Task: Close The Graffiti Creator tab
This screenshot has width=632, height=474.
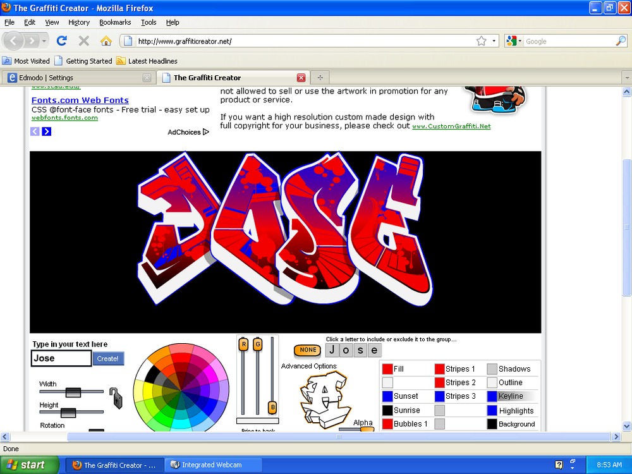Action: (x=301, y=78)
